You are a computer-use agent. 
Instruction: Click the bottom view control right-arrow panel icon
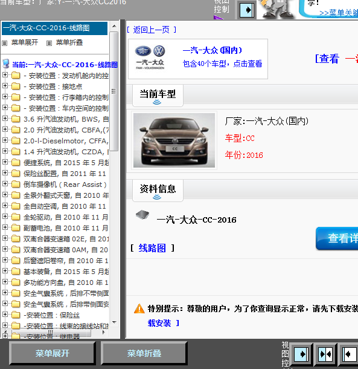(x=301, y=354)
